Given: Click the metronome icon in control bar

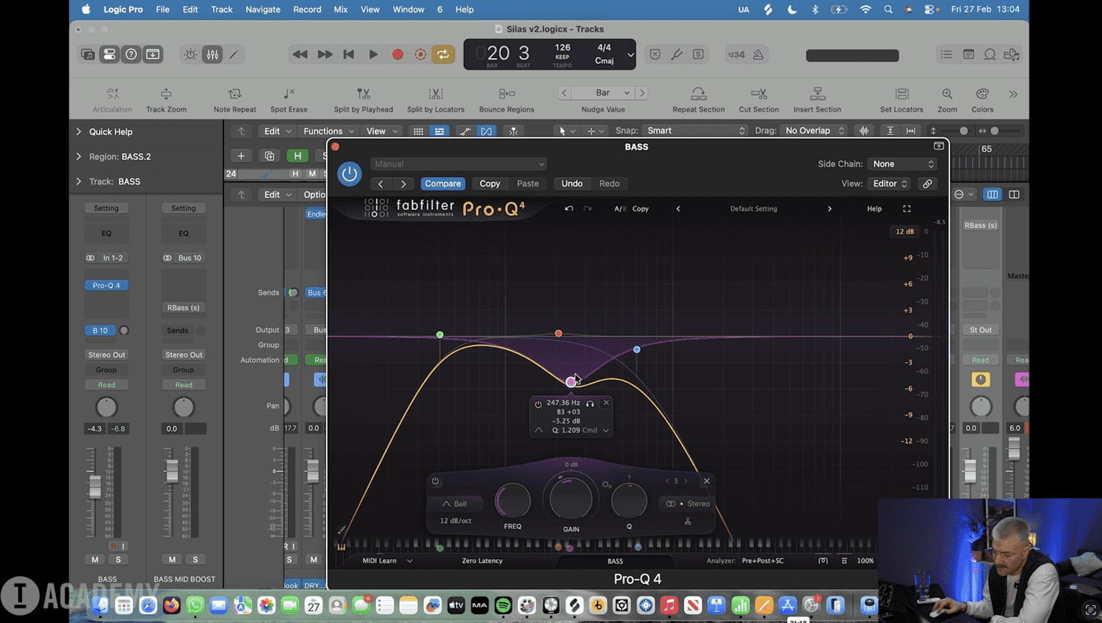Looking at the screenshot, I should tap(758, 54).
